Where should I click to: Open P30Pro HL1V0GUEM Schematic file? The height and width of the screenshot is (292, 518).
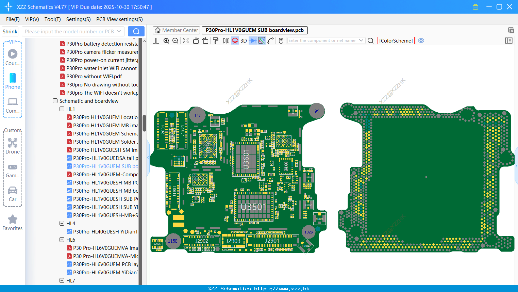102,134
